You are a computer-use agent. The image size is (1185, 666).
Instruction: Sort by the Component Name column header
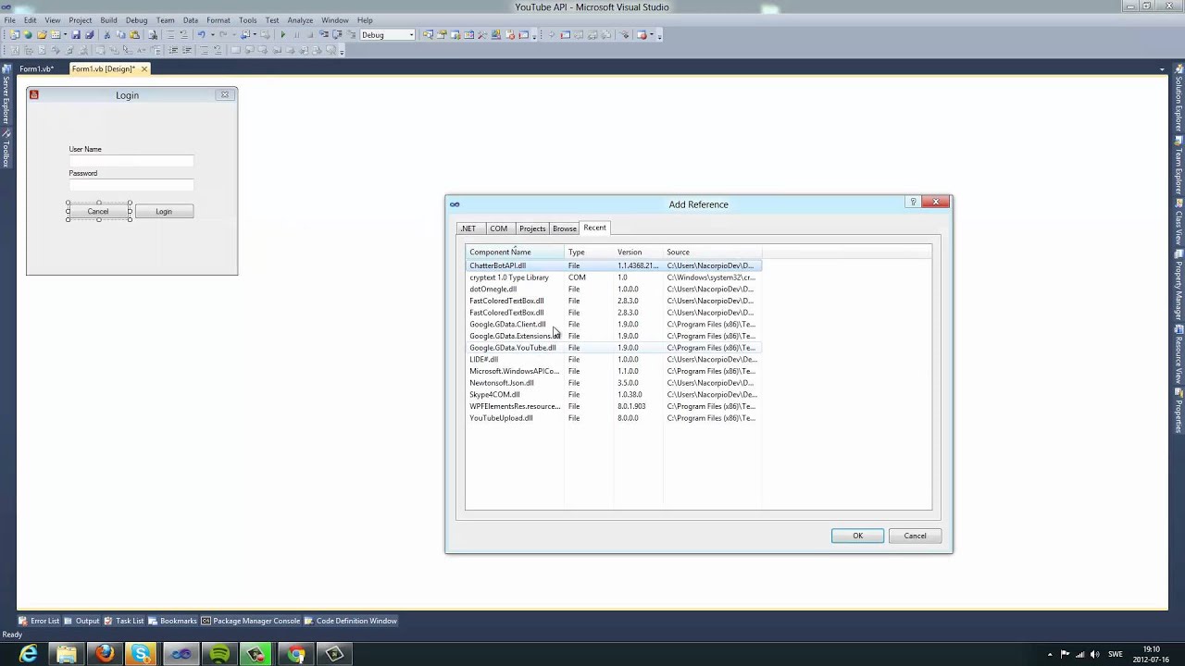click(x=515, y=252)
